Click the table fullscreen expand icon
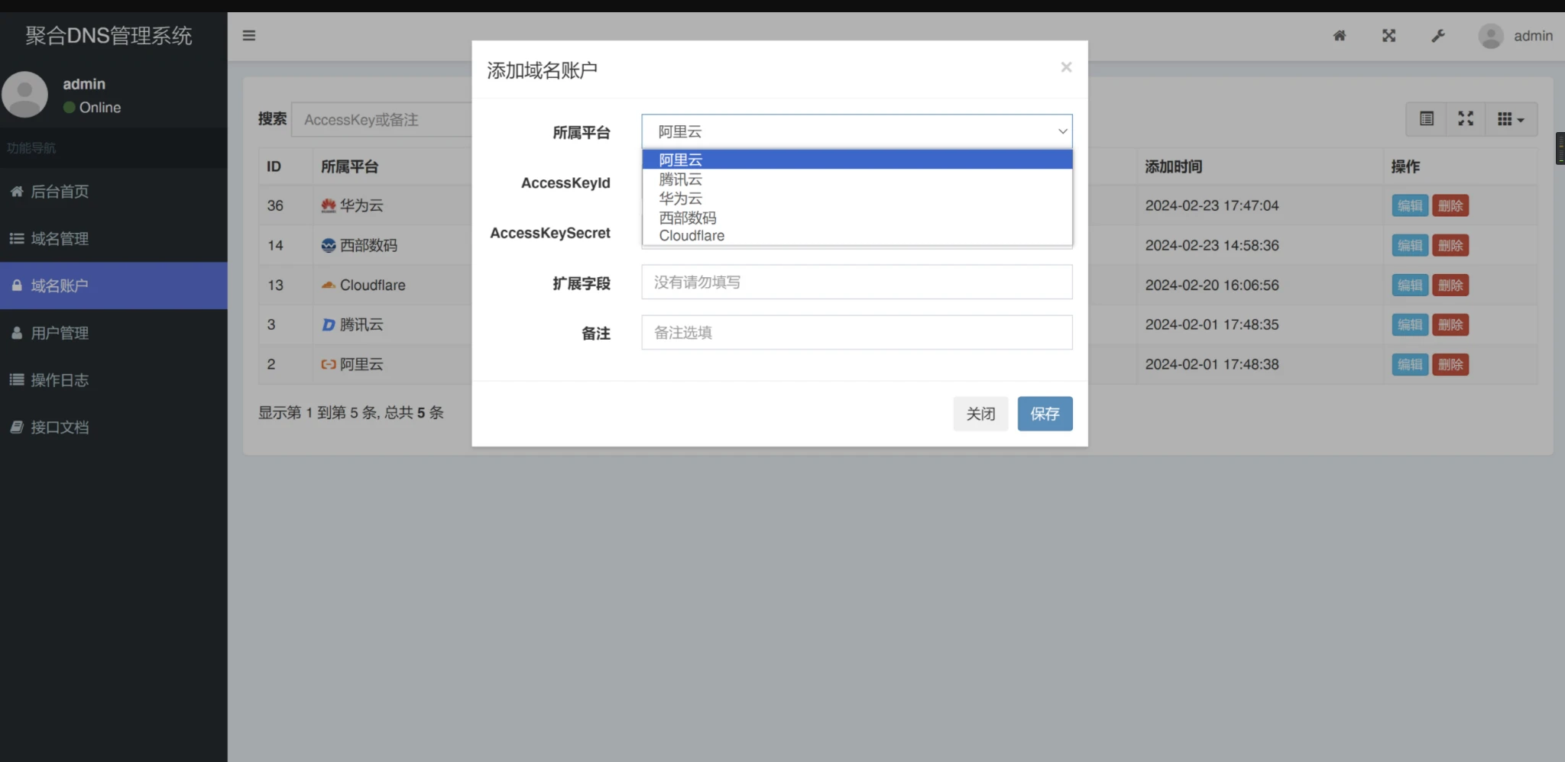1565x762 pixels. point(1465,119)
